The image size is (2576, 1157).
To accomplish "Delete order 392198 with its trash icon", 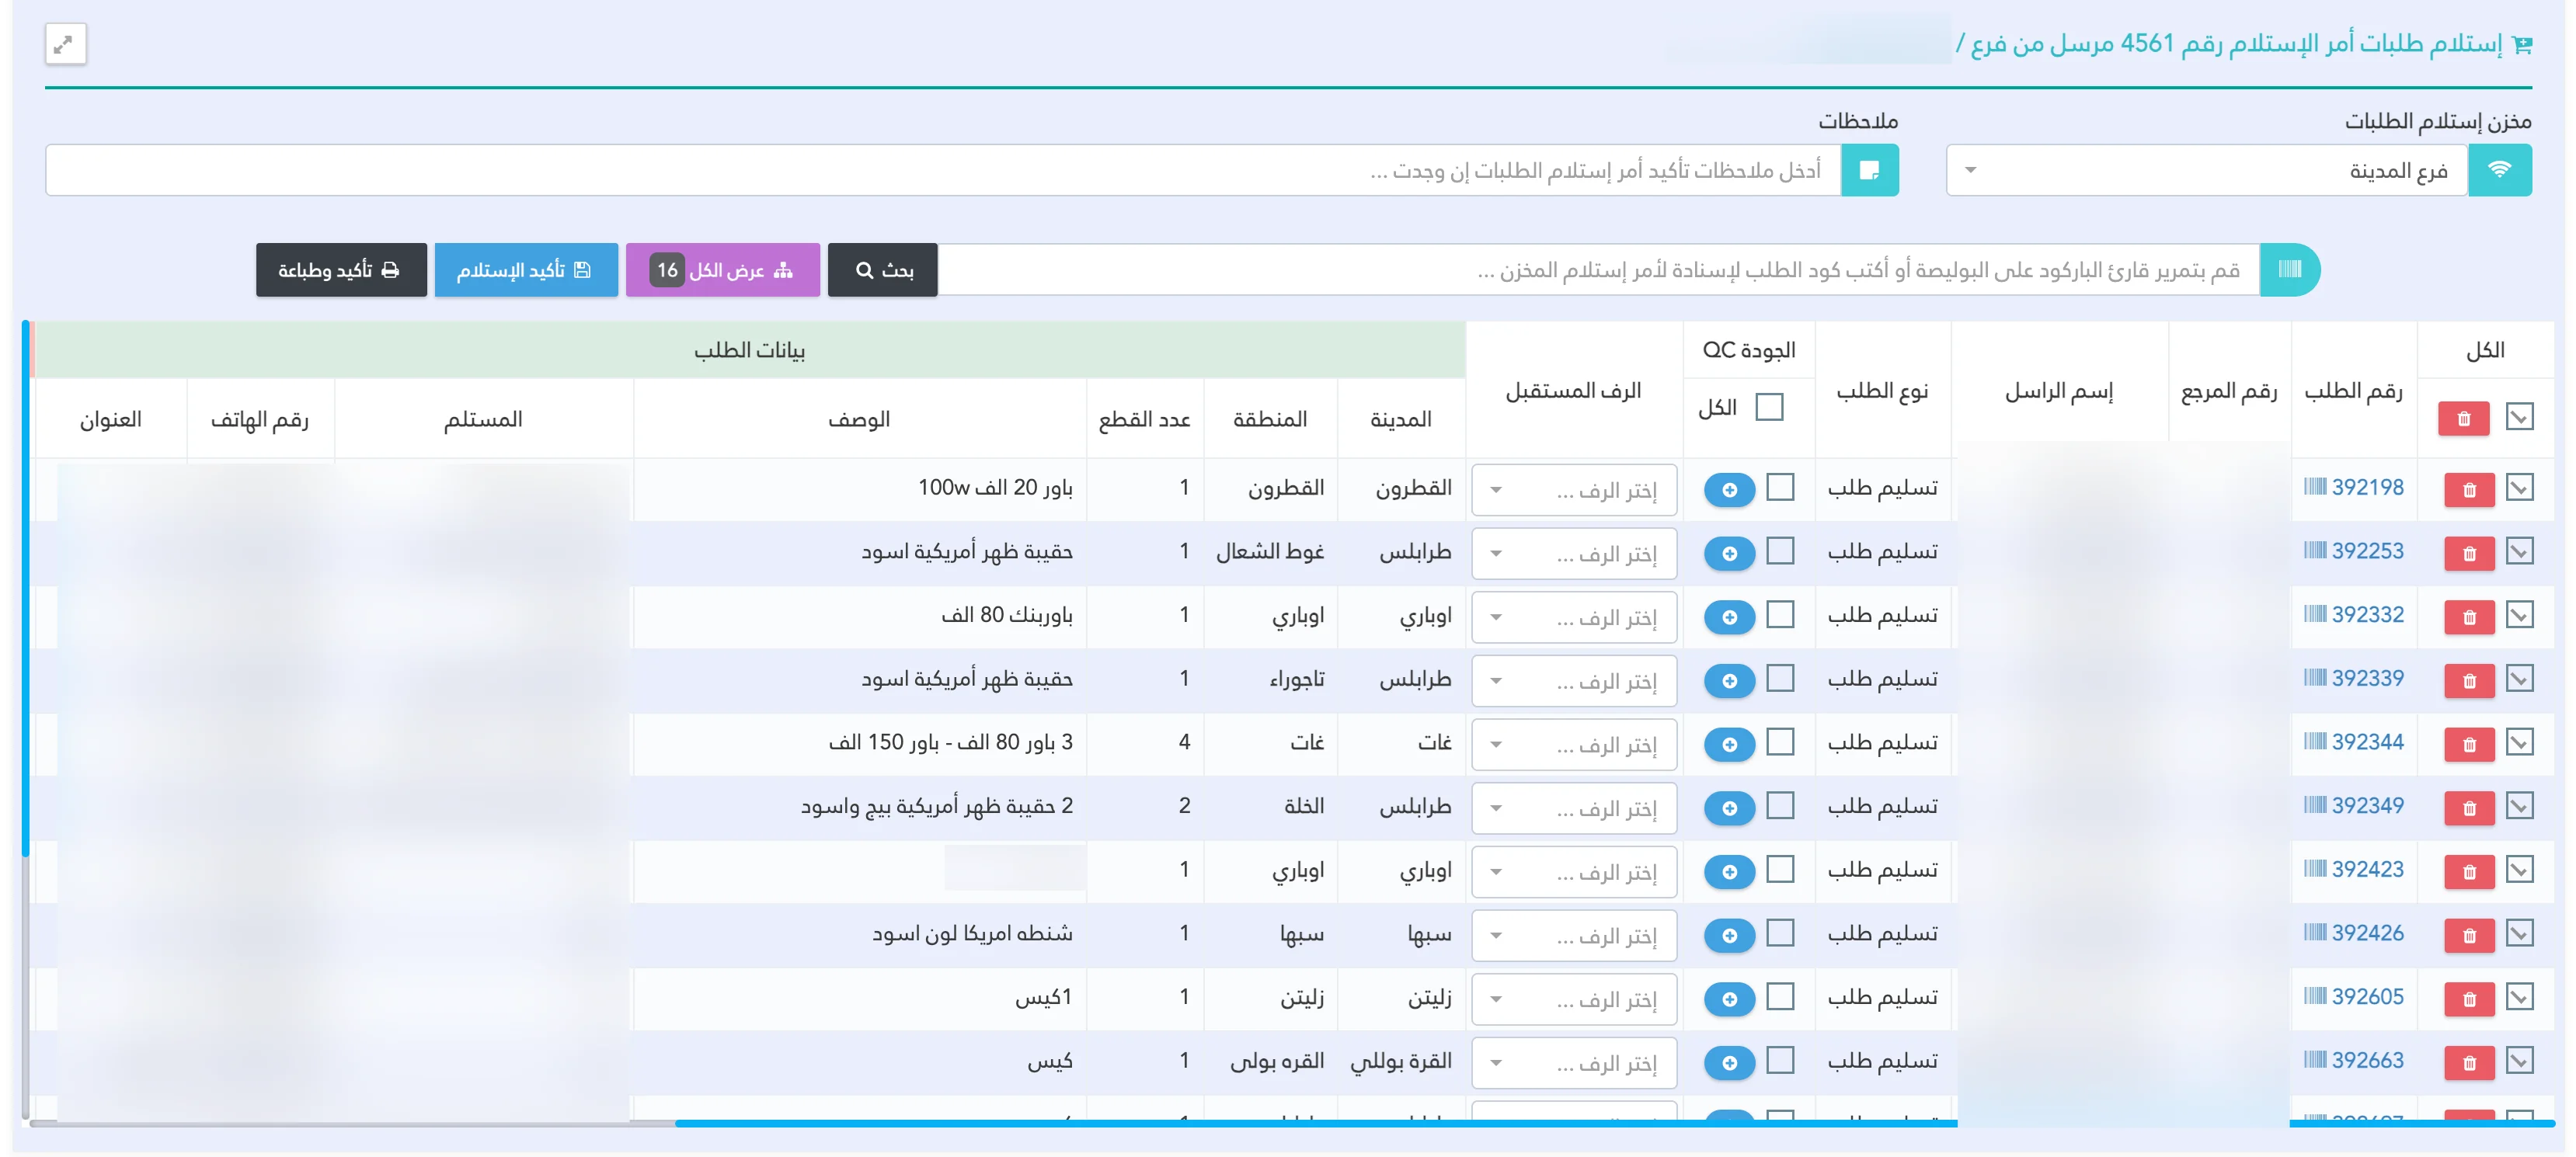I will (x=2469, y=490).
